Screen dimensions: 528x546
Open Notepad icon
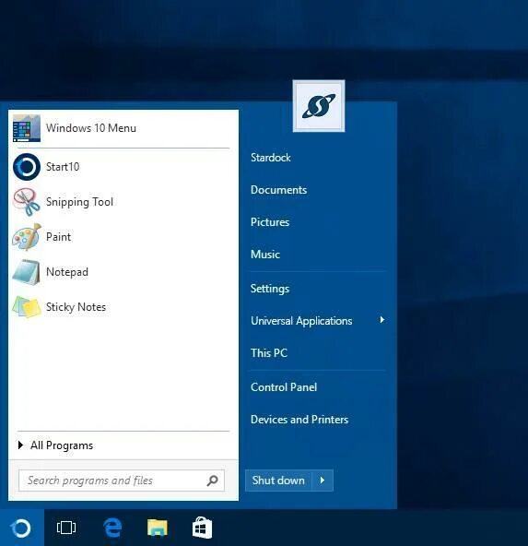click(x=27, y=272)
